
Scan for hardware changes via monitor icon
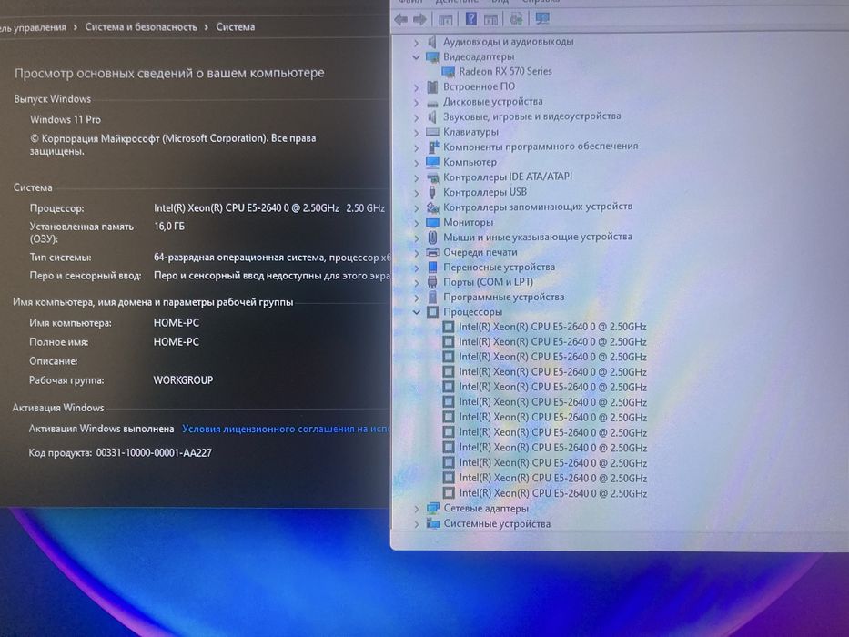pyautogui.click(x=542, y=18)
